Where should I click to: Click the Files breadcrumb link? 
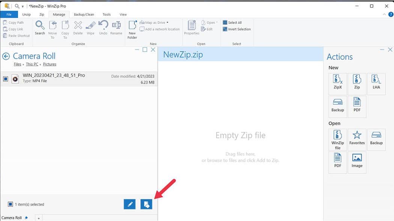coord(18,64)
